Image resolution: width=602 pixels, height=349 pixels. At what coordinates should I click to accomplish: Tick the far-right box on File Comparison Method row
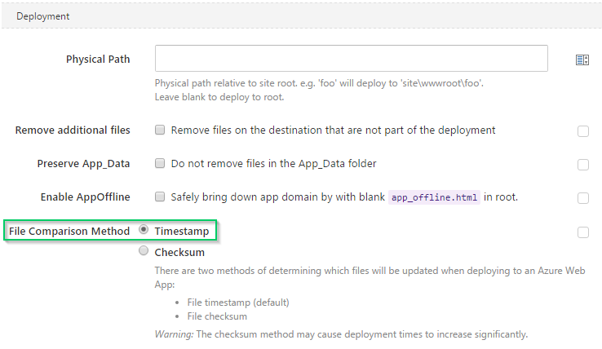[x=583, y=232]
